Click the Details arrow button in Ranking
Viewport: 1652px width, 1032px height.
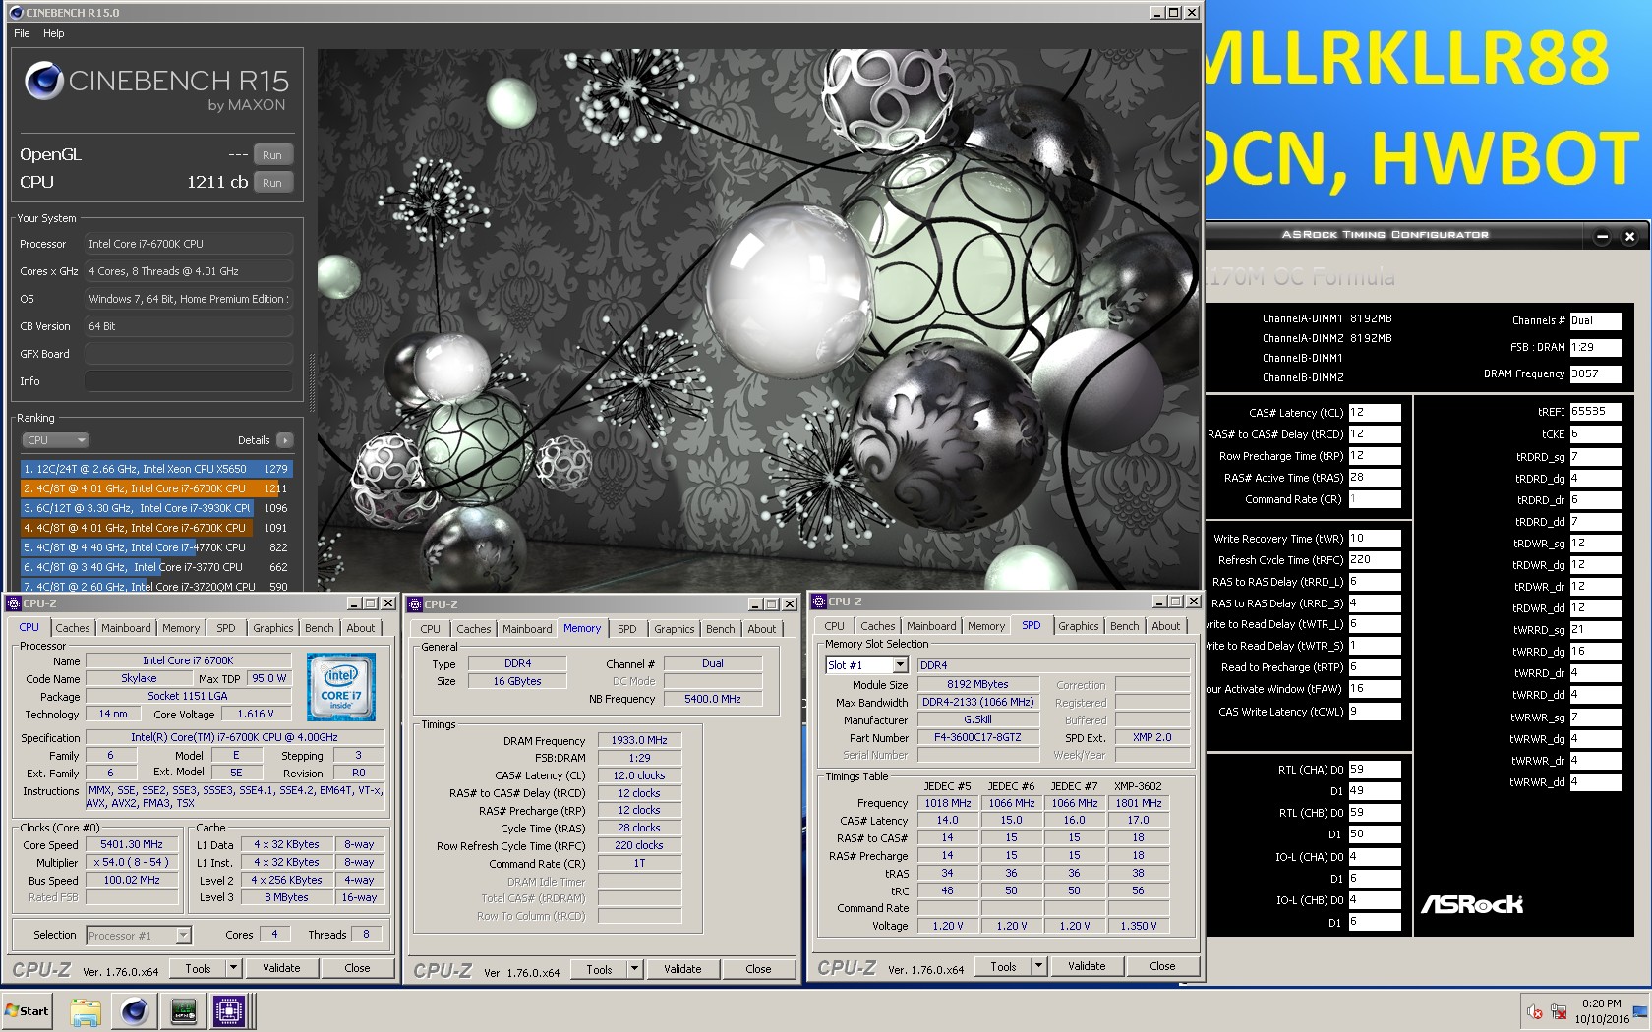click(x=285, y=440)
